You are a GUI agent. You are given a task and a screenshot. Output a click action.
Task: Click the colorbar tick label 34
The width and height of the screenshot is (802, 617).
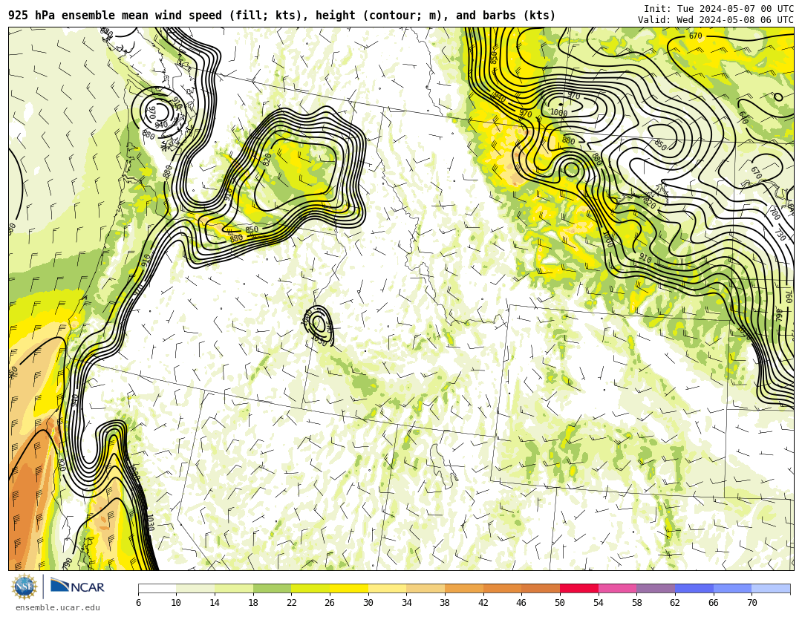(407, 603)
